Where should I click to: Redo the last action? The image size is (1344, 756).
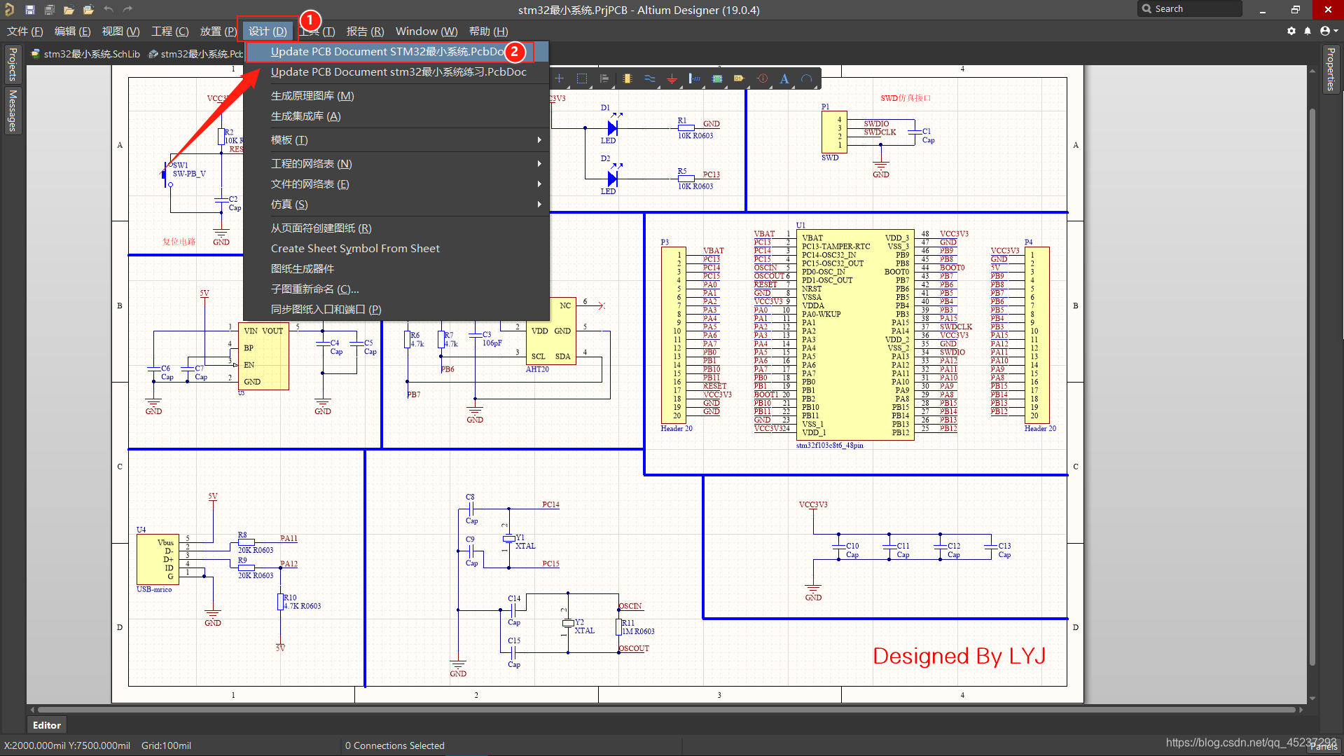pyautogui.click(x=127, y=10)
